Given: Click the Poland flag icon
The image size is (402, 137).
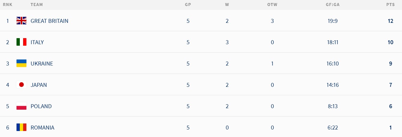Looking at the screenshot, I should pyautogui.click(x=21, y=106).
